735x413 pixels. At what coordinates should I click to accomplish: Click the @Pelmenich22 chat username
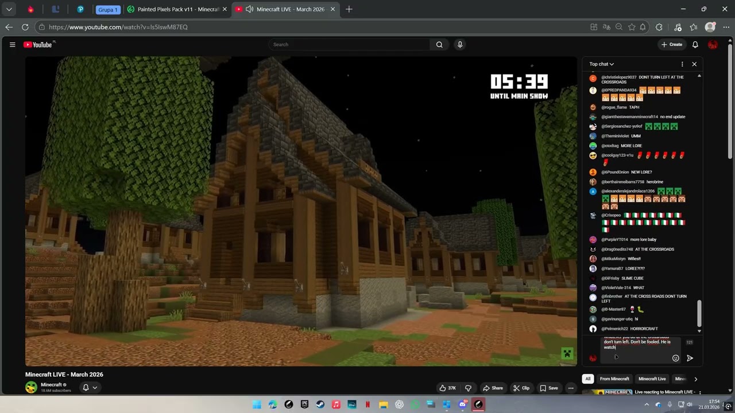click(x=614, y=329)
